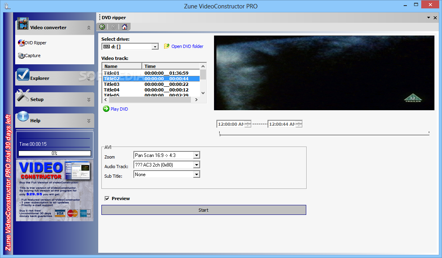
Task: Click the Play DVD link
Action: pos(119,109)
